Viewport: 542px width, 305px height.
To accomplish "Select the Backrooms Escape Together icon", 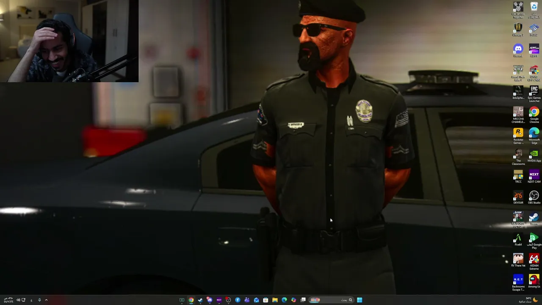I will 518,283.
